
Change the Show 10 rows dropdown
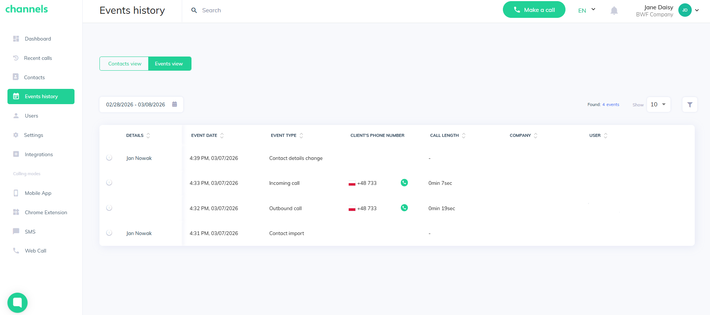(x=659, y=105)
